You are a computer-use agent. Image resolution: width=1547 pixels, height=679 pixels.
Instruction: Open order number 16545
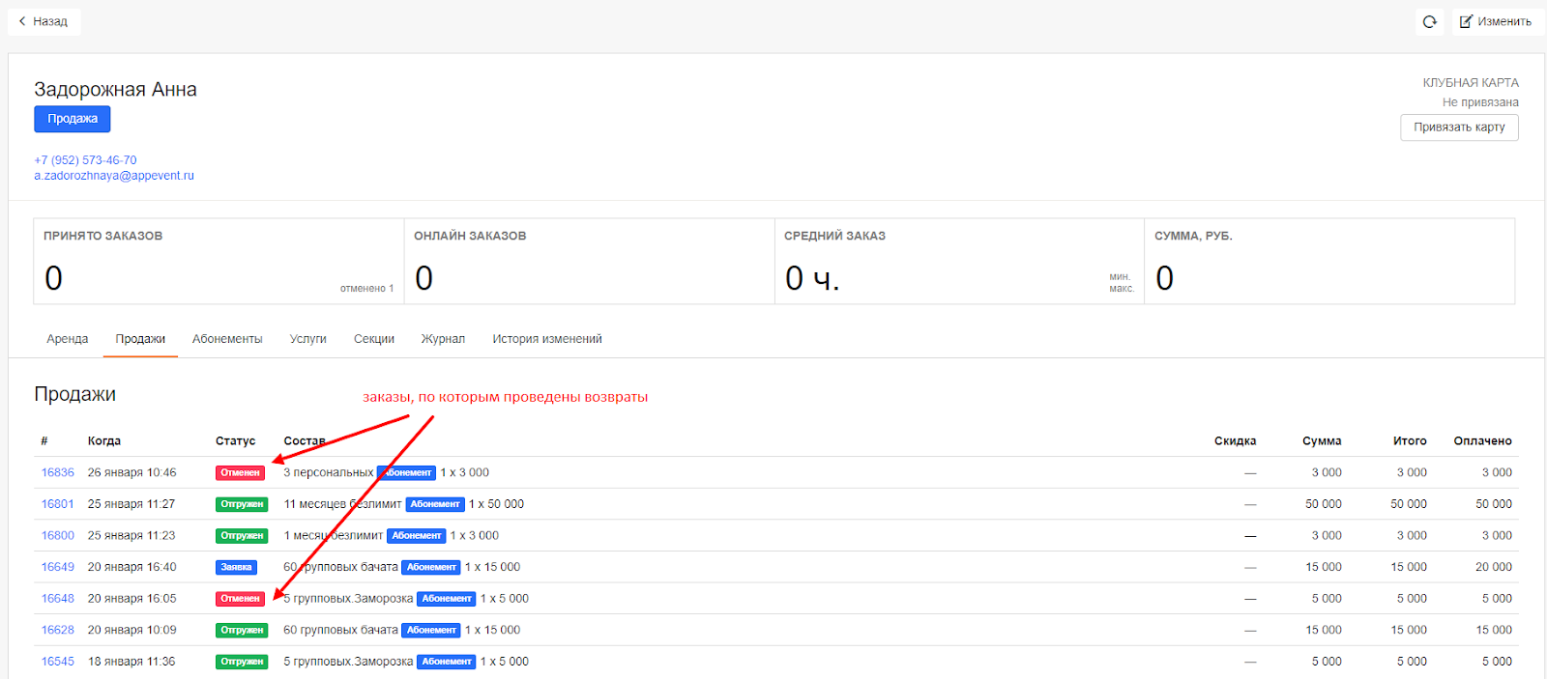pyautogui.click(x=57, y=662)
